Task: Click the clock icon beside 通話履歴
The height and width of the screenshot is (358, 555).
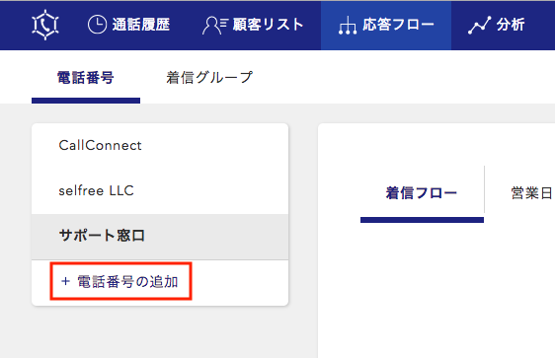Action: (97, 25)
